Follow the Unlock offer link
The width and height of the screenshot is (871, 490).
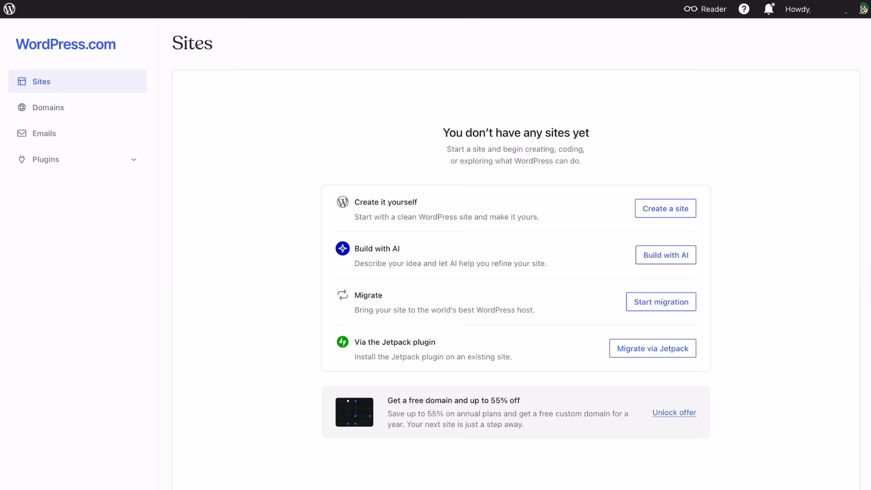[x=674, y=412]
